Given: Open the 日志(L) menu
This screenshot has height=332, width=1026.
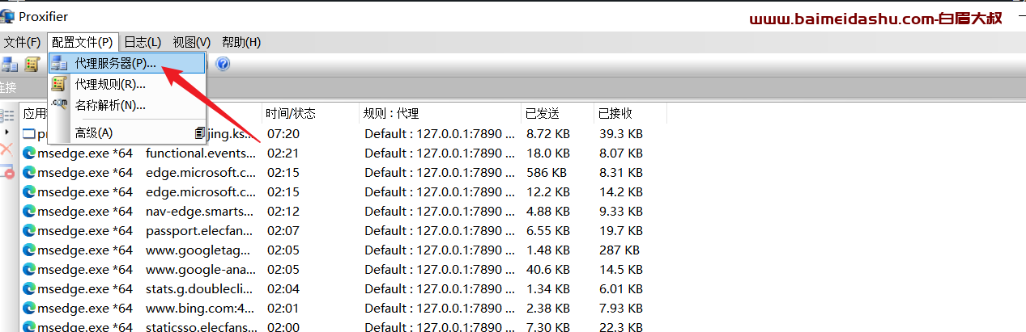Looking at the screenshot, I should (x=143, y=42).
